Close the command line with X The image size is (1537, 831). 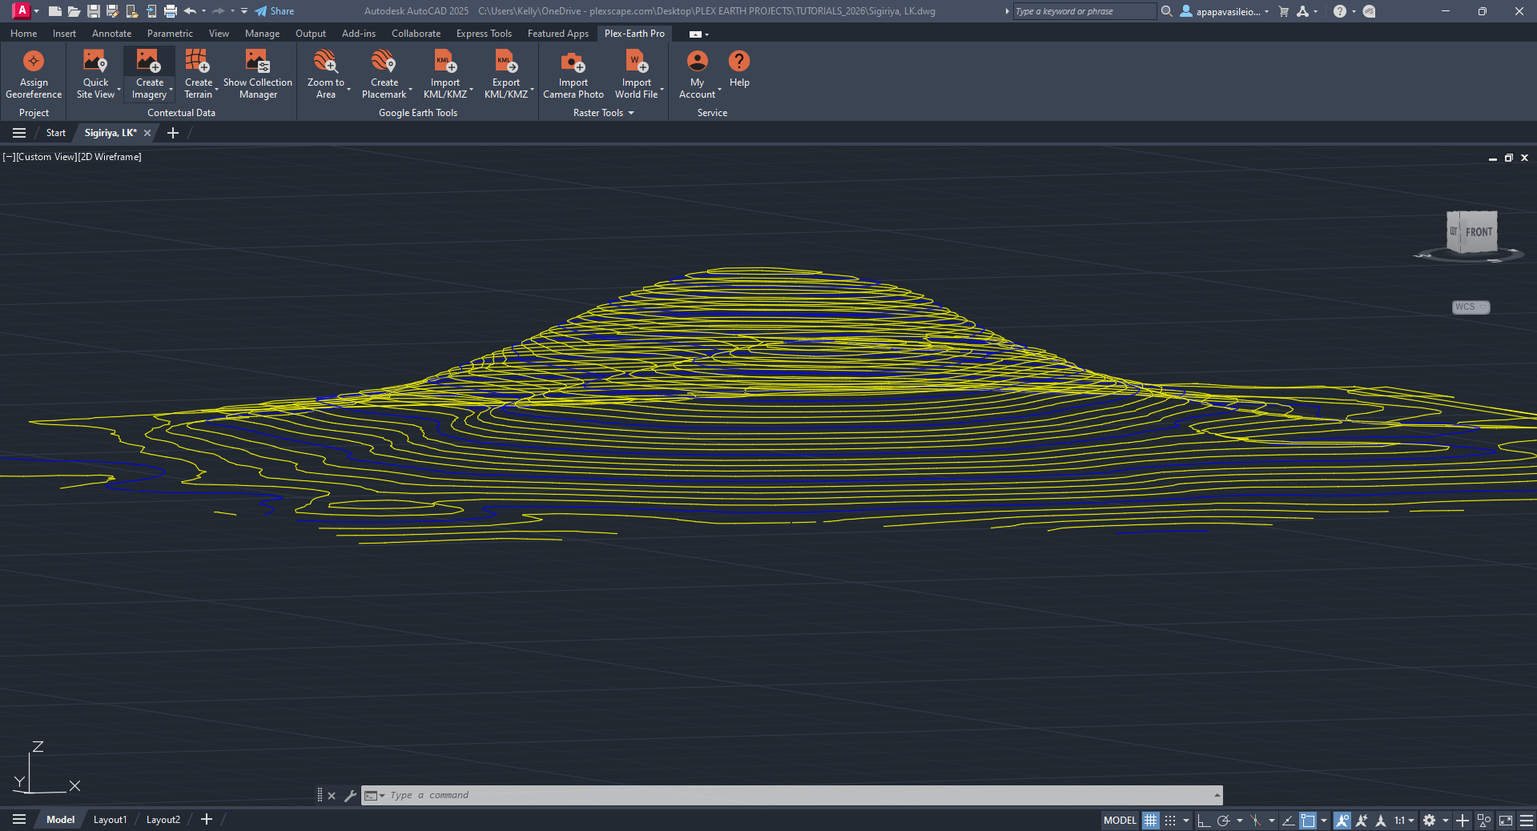coord(332,795)
